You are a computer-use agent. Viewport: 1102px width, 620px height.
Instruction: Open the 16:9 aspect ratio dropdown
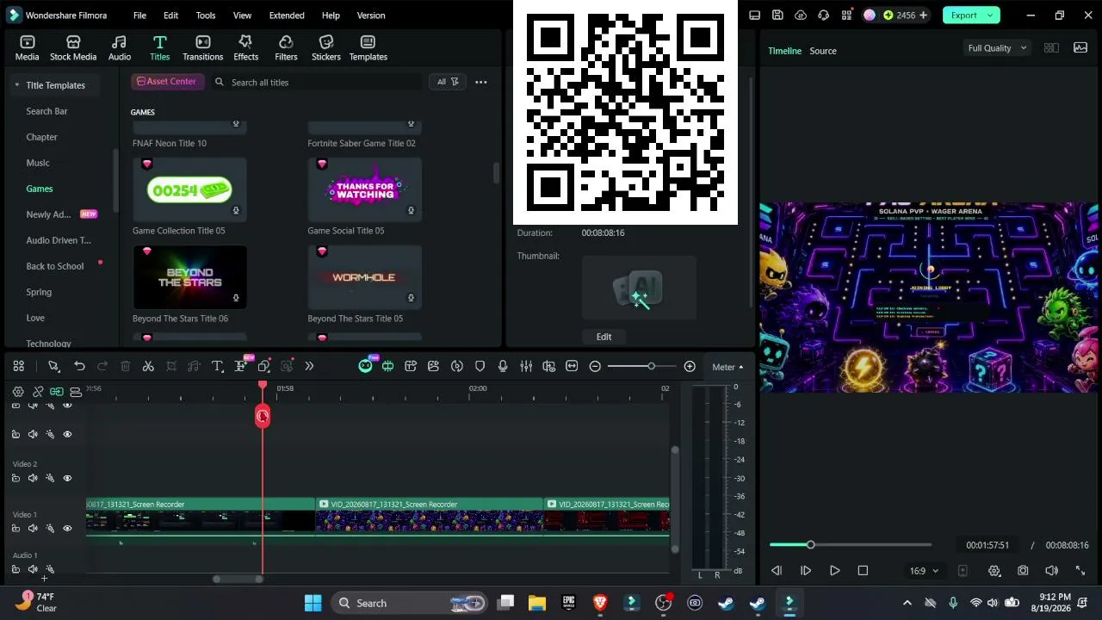click(x=924, y=571)
